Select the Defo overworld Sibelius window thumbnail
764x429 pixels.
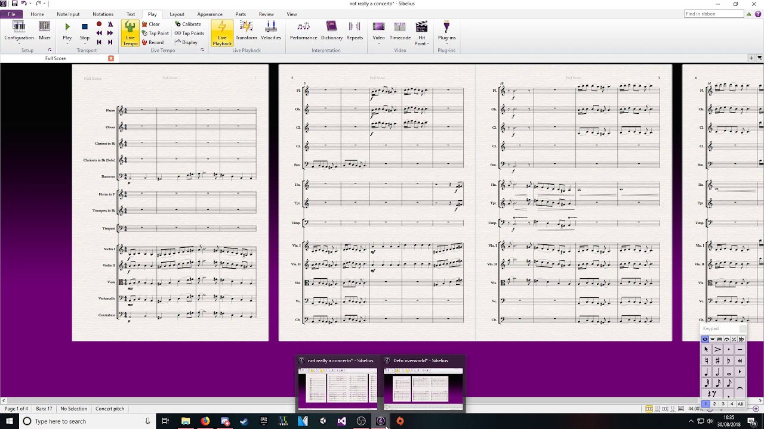(x=423, y=384)
